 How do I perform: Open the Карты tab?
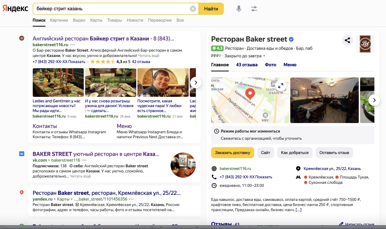[96, 20]
